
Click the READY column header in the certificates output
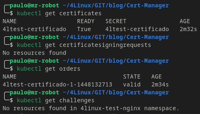click(x=86, y=21)
